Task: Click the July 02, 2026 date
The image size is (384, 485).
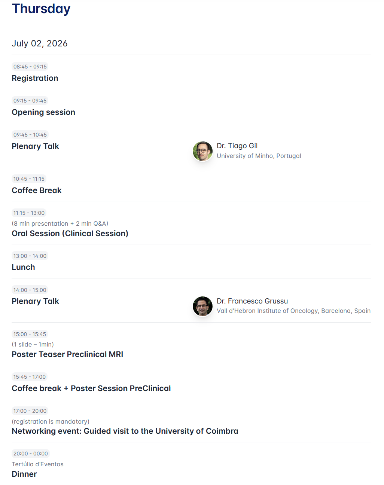Action: tap(40, 43)
